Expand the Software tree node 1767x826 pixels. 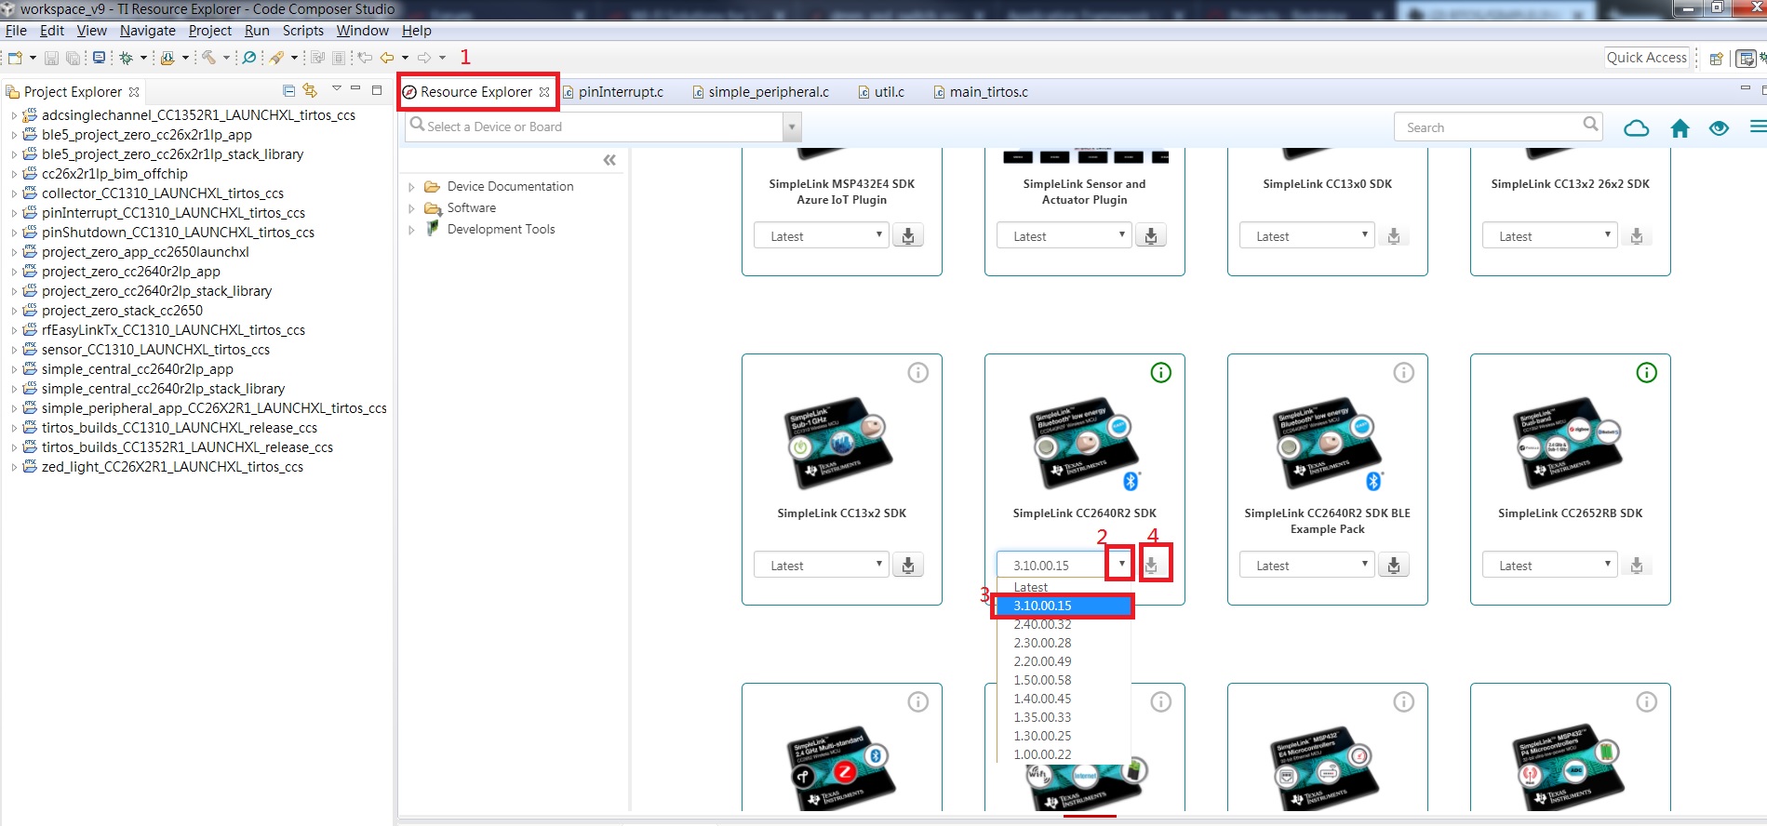click(412, 208)
